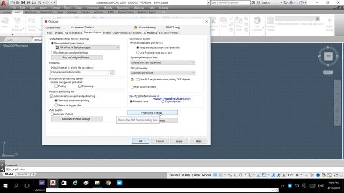Toggle 2D Object Snap icon in status bar
The height and width of the screenshot is (193, 344).
click(x=264, y=175)
